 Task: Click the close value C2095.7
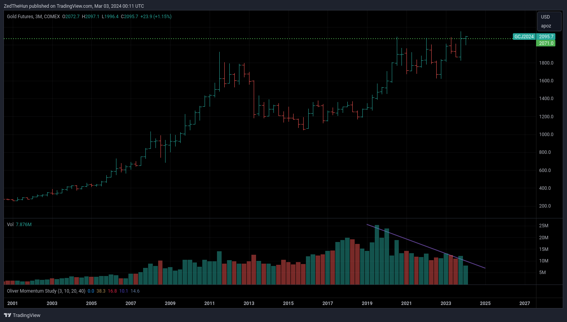pos(130,17)
